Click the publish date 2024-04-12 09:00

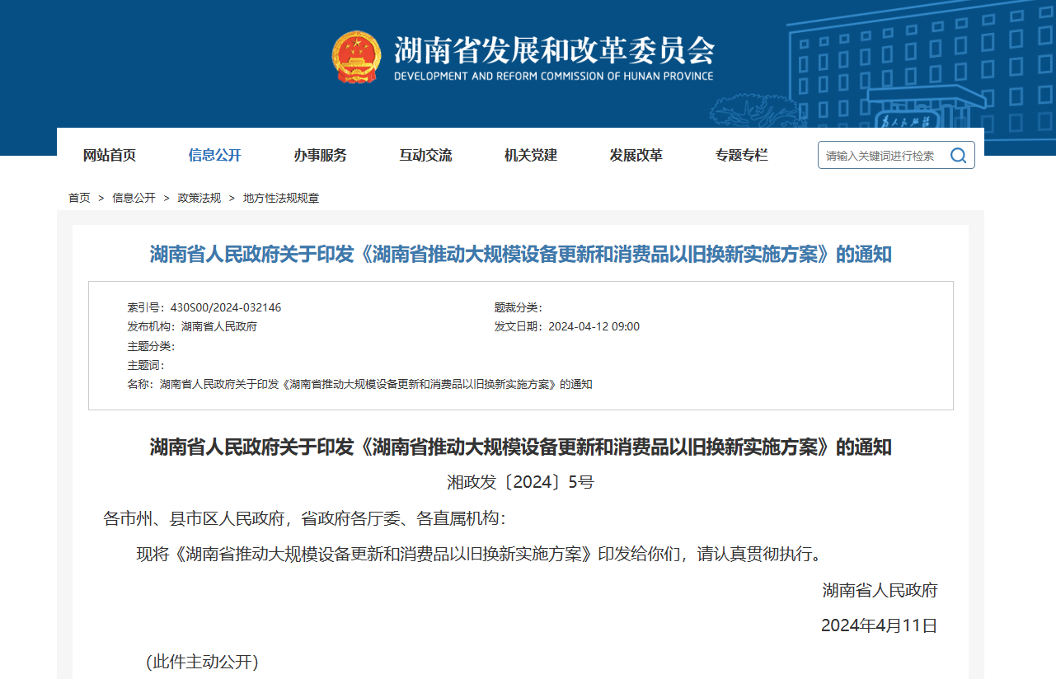594,326
